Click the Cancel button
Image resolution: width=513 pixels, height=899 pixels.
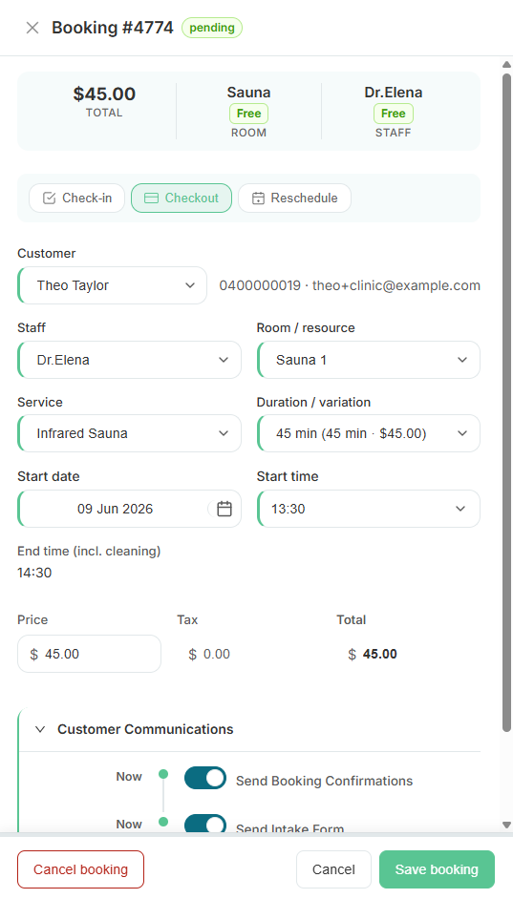click(334, 869)
